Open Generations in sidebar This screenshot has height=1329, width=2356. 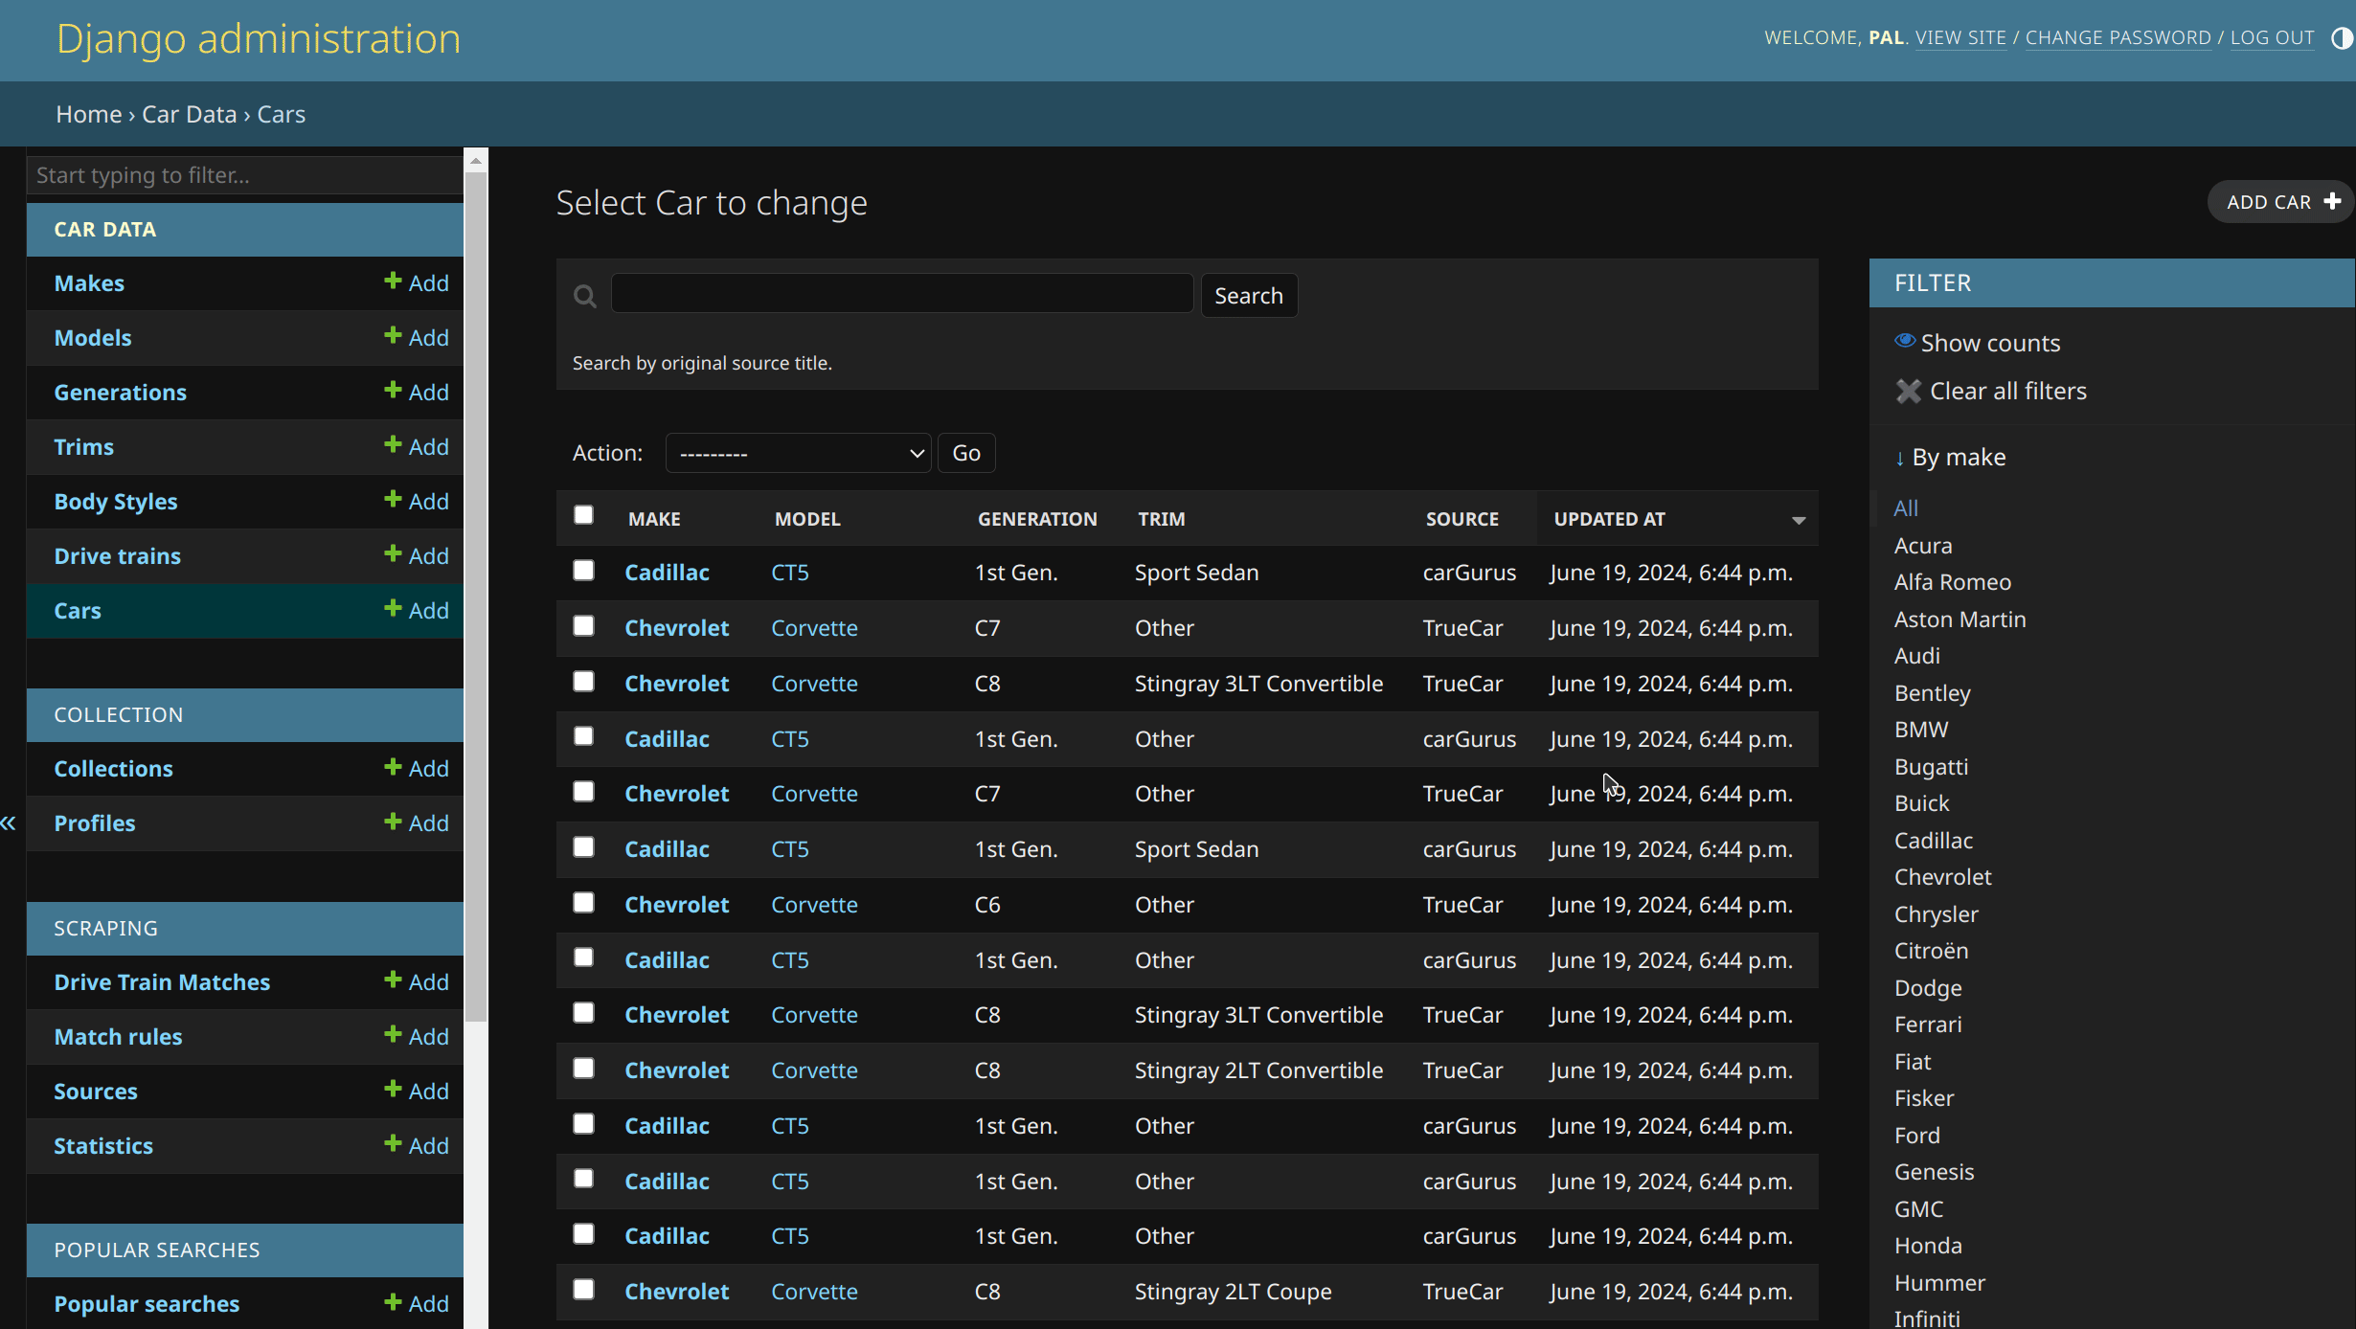121,393
